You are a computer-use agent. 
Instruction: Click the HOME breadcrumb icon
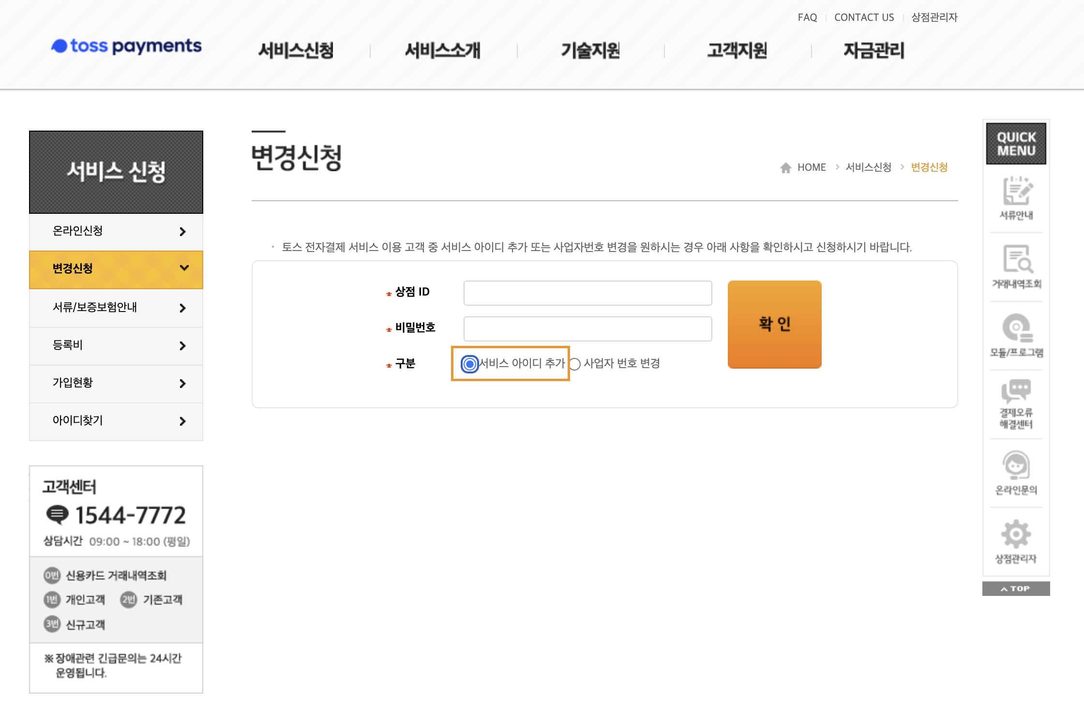tap(786, 167)
